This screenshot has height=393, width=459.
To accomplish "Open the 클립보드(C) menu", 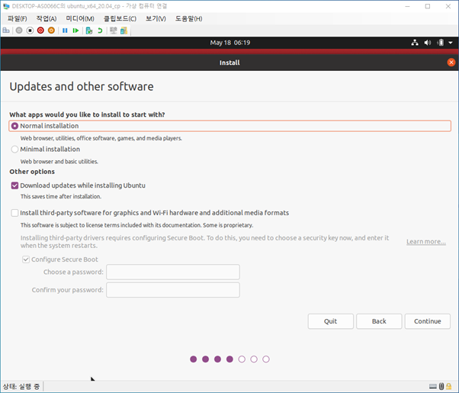I will pyautogui.click(x=120, y=19).
